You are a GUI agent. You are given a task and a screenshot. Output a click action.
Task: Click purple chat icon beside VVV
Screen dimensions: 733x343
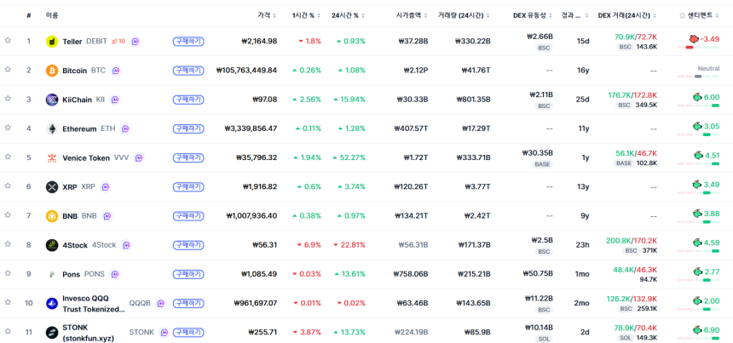(139, 157)
